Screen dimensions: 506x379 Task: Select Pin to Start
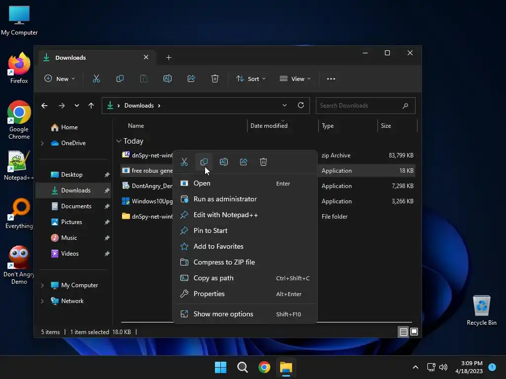pyautogui.click(x=245, y=230)
